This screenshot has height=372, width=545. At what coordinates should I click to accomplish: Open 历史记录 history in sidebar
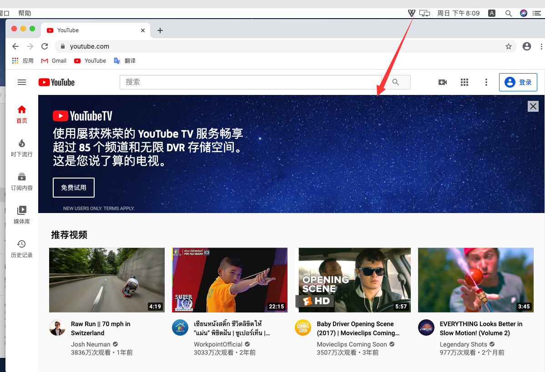[x=22, y=249]
